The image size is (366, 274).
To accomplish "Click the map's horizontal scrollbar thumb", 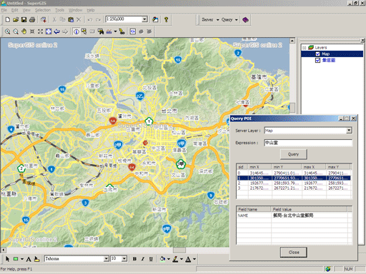I will 179,250.
